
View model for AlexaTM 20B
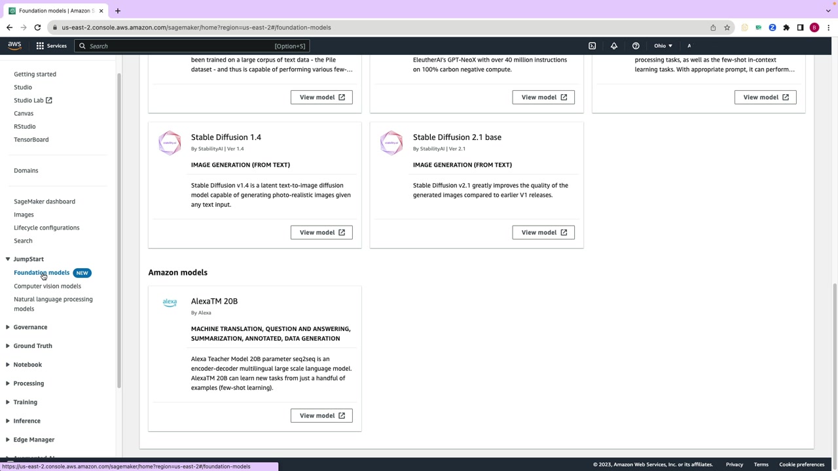pos(321,415)
